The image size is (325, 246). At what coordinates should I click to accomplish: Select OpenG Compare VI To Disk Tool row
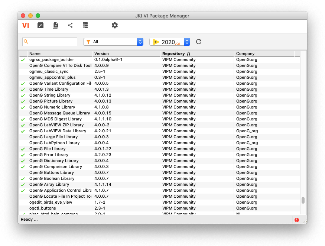(159, 65)
